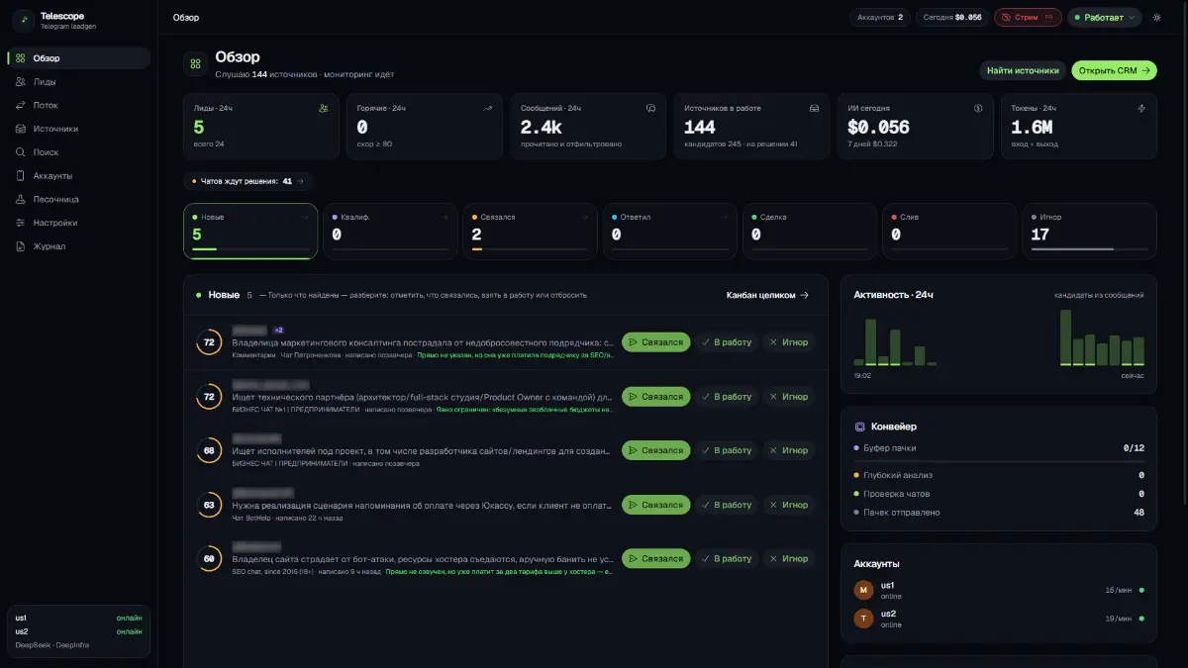Click the Найти источники button
The image size is (1188, 668).
(1023, 70)
